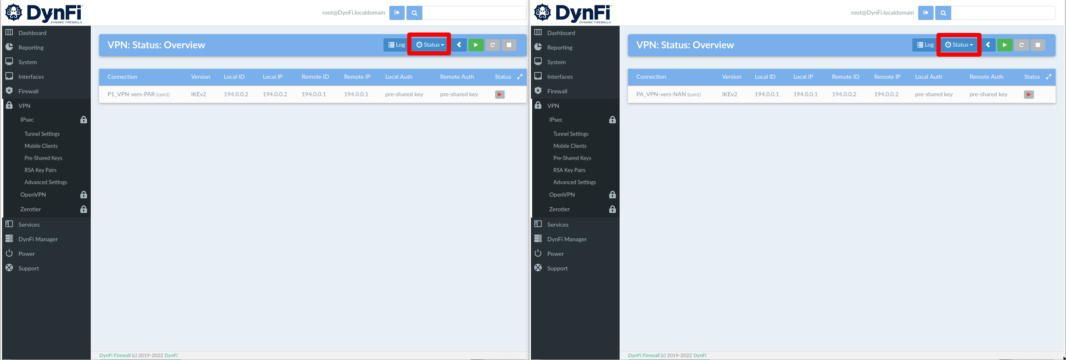Open the Status dropdown in the right window
The height and width of the screenshot is (360, 1066).
coord(959,45)
